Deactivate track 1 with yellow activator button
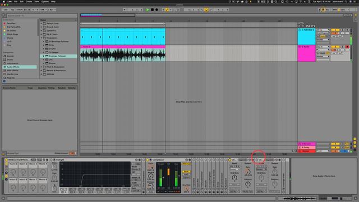Image resolution: width=359 pixels, height=202 pixels. tap(335, 30)
